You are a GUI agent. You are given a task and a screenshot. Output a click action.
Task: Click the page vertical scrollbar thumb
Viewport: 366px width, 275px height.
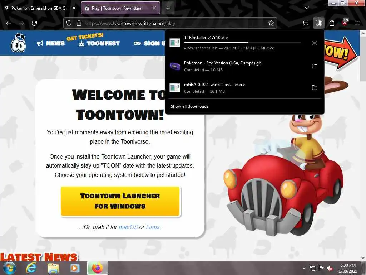coord(363,59)
